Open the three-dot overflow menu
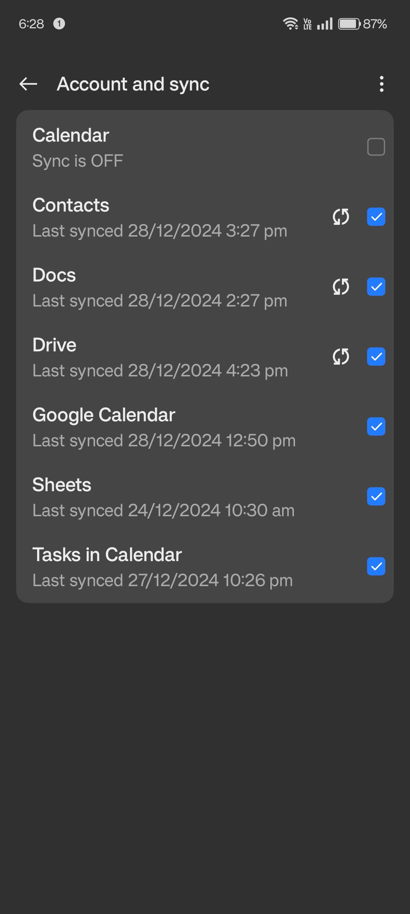 click(382, 84)
